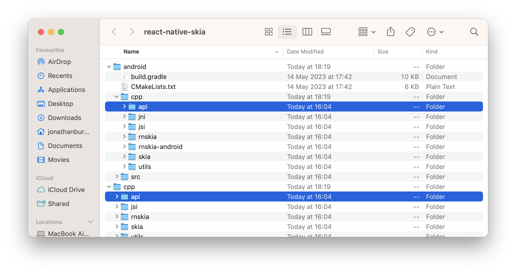516x274 pixels.
Task: Open iCloud Drive in the sidebar
Action: coord(66,190)
